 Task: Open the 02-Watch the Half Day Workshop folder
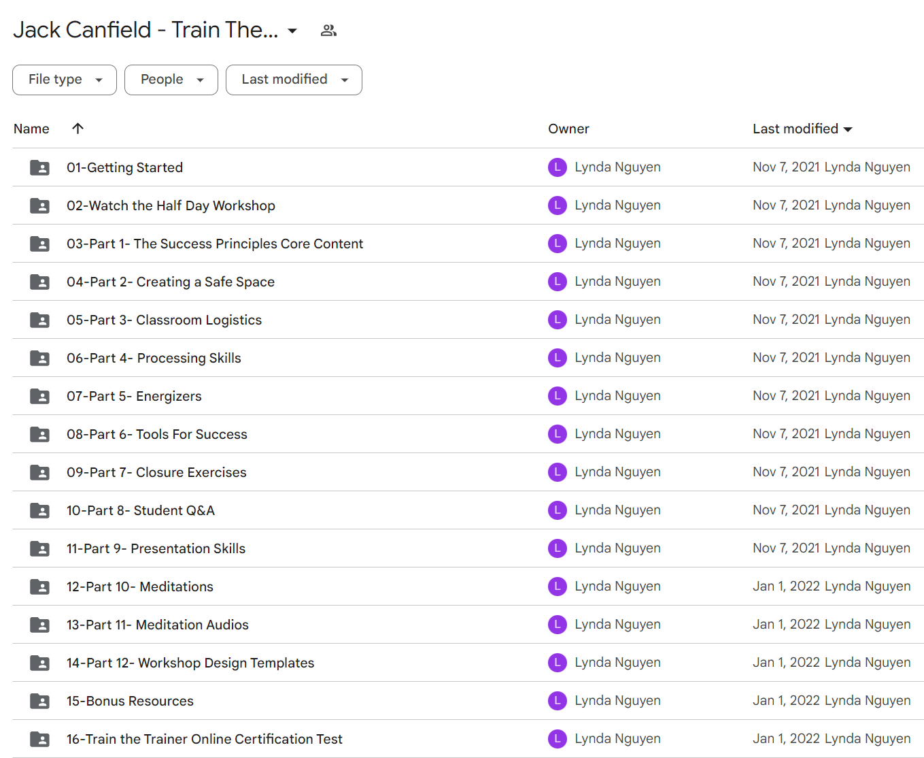click(x=171, y=205)
